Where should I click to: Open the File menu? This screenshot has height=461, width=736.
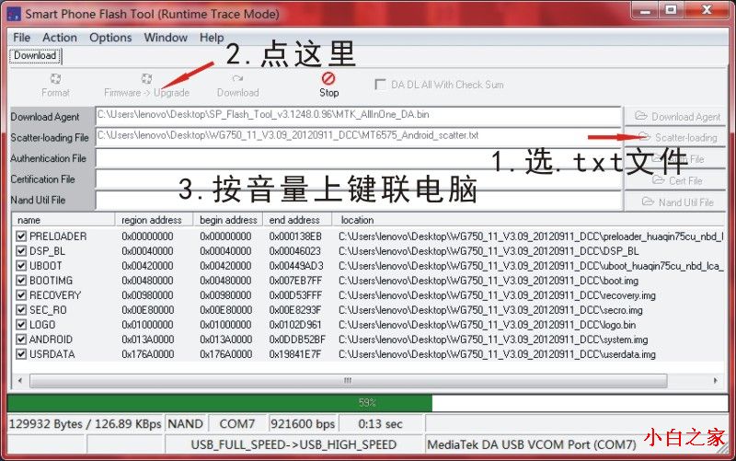(x=21, y=38)
